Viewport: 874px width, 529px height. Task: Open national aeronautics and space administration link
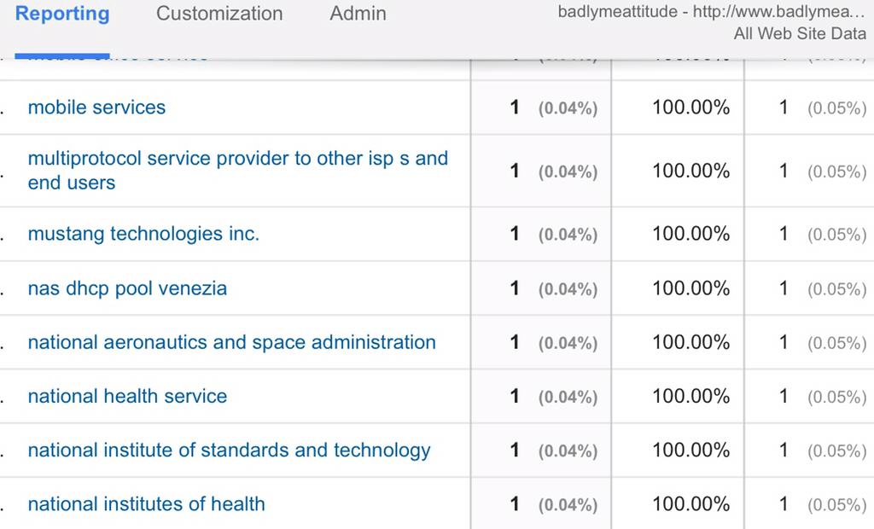pos(231,342)
